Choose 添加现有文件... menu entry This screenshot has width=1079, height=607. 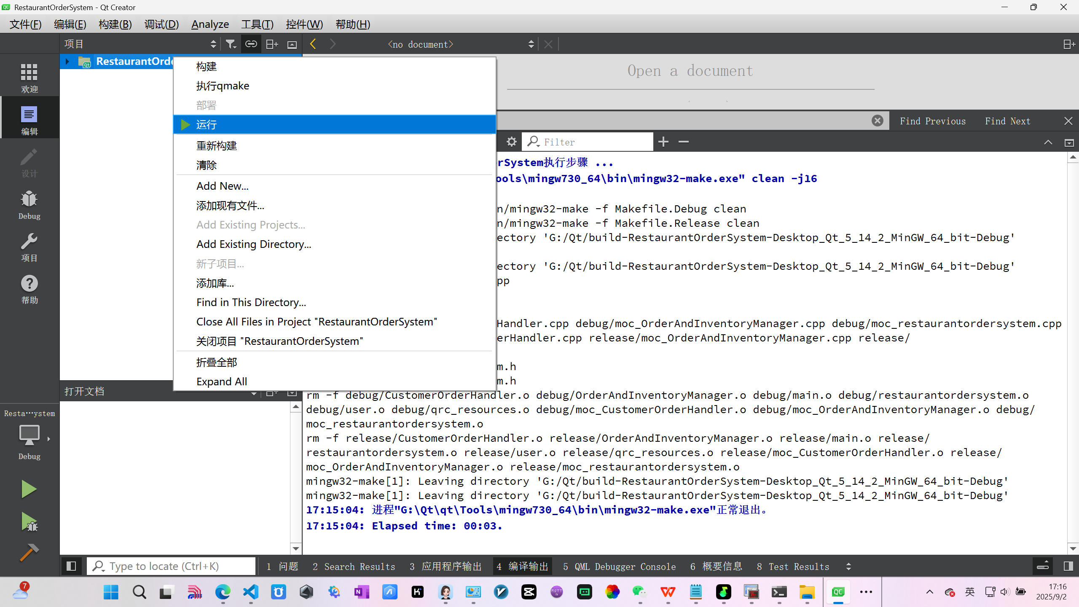pyautogui.click(x=335, y=205)
